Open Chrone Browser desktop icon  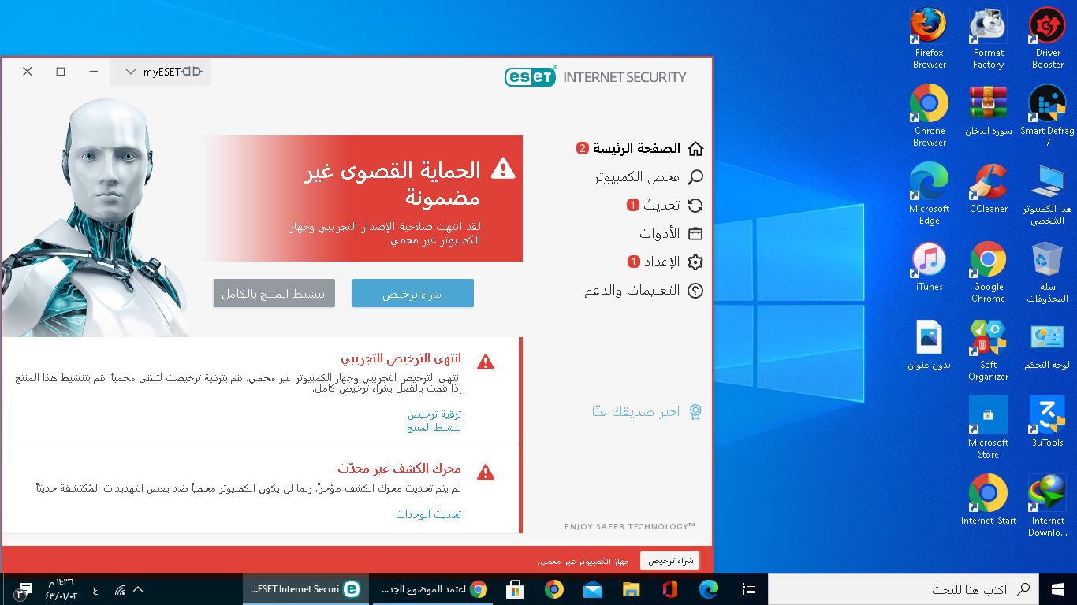point(929,116)
